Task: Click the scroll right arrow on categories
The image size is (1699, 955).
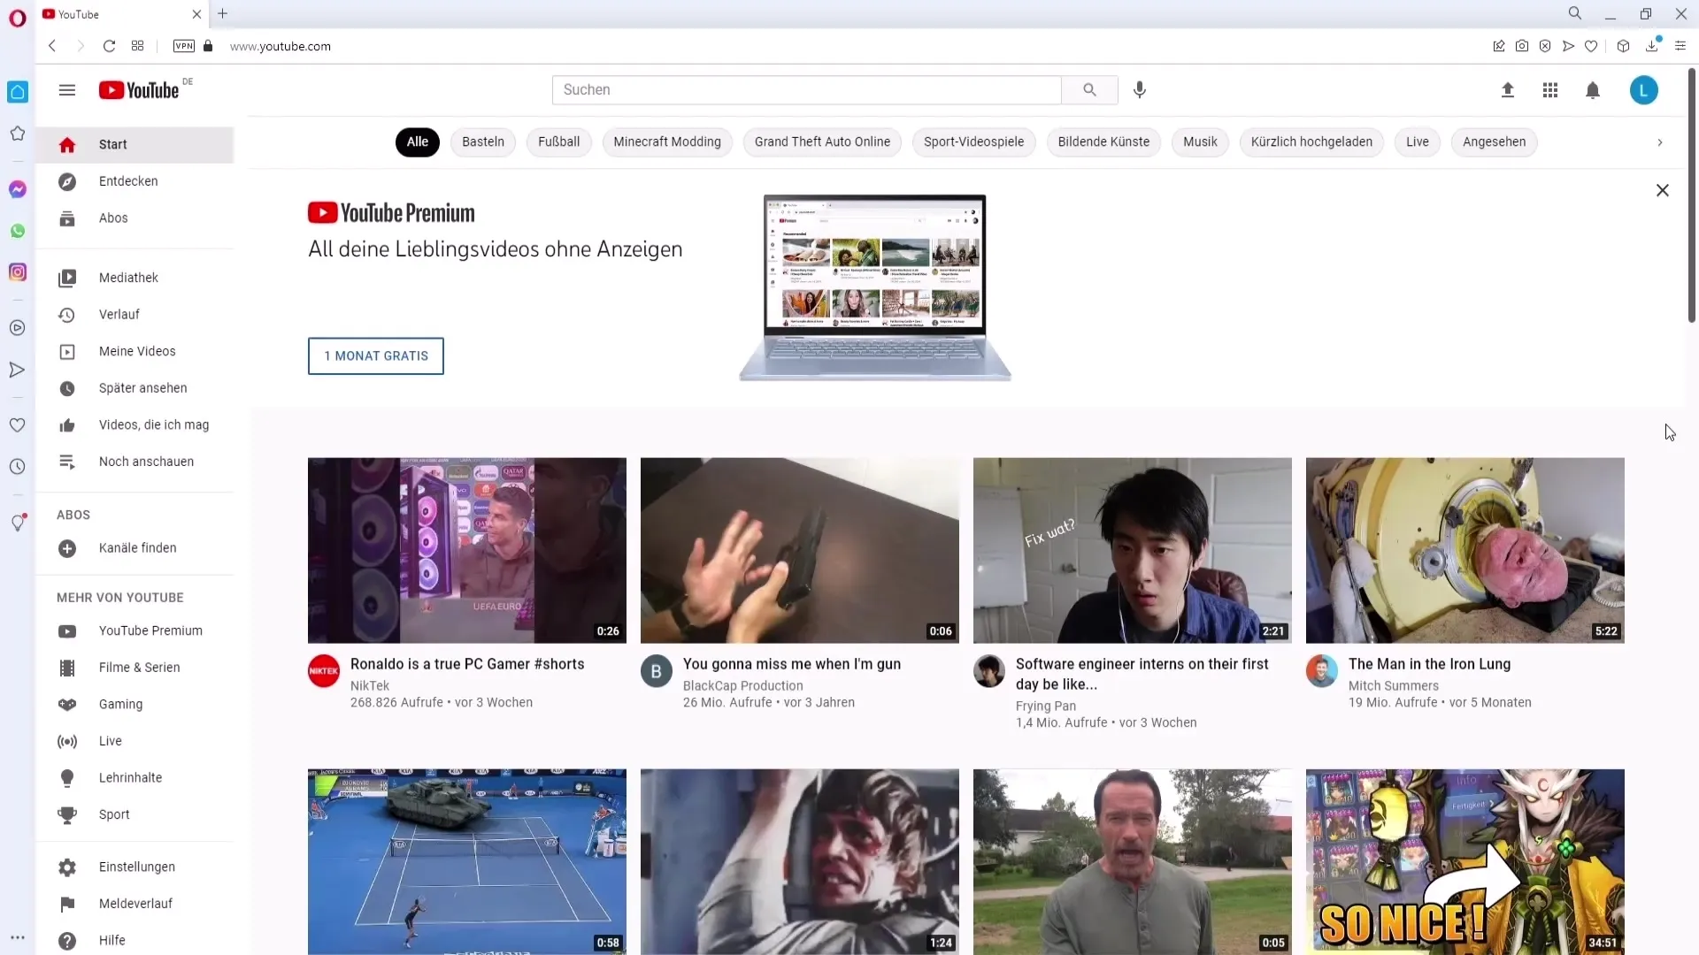Action: [1659, 141]
